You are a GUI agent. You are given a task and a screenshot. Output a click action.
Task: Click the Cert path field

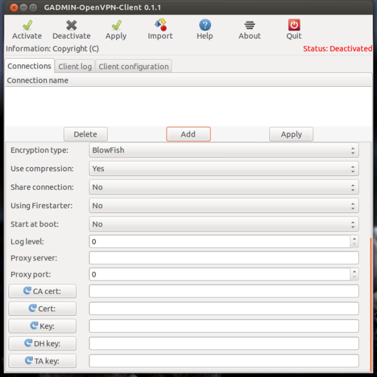click(224, 308)
